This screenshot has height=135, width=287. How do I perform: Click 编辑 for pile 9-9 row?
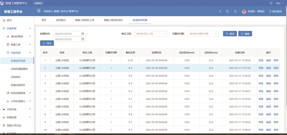(268, 68)
